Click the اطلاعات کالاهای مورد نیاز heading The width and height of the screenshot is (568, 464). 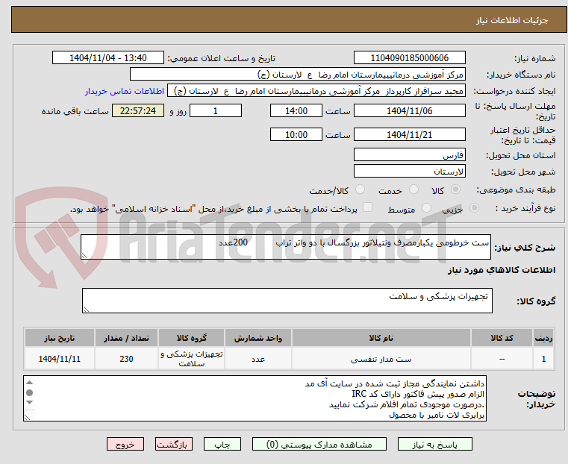tap(502, 270)
